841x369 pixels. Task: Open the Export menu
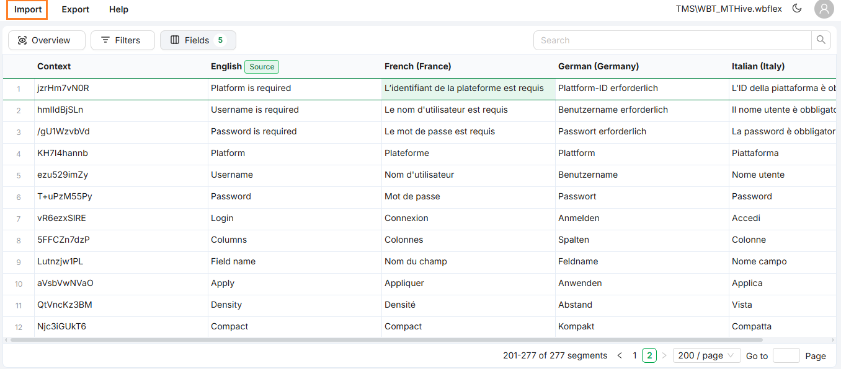(76, 9)
